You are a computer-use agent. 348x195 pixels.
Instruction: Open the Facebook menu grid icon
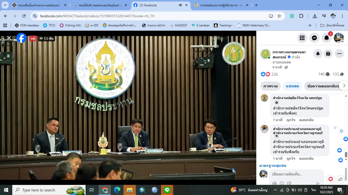coord(302,38)
